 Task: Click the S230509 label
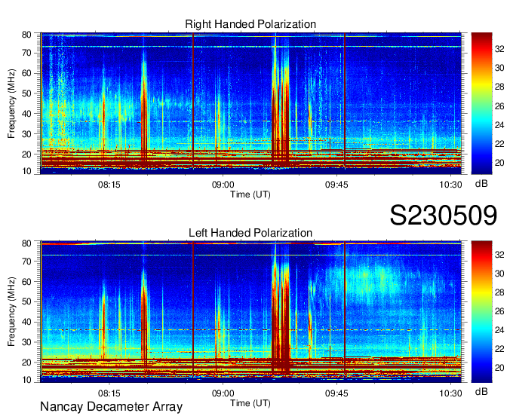444,216
